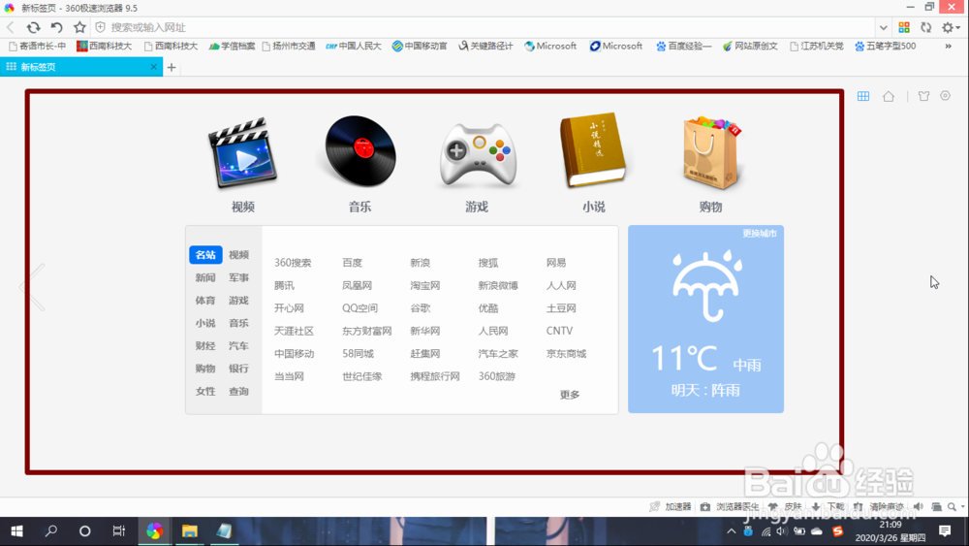
Task: Select the 新闻 category
Action: [205, 277]
